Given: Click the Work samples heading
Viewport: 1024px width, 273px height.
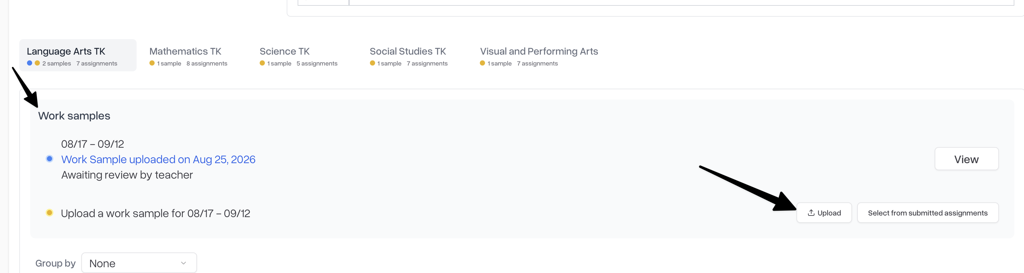Looking at the screenshot, I should pos(74,116).
